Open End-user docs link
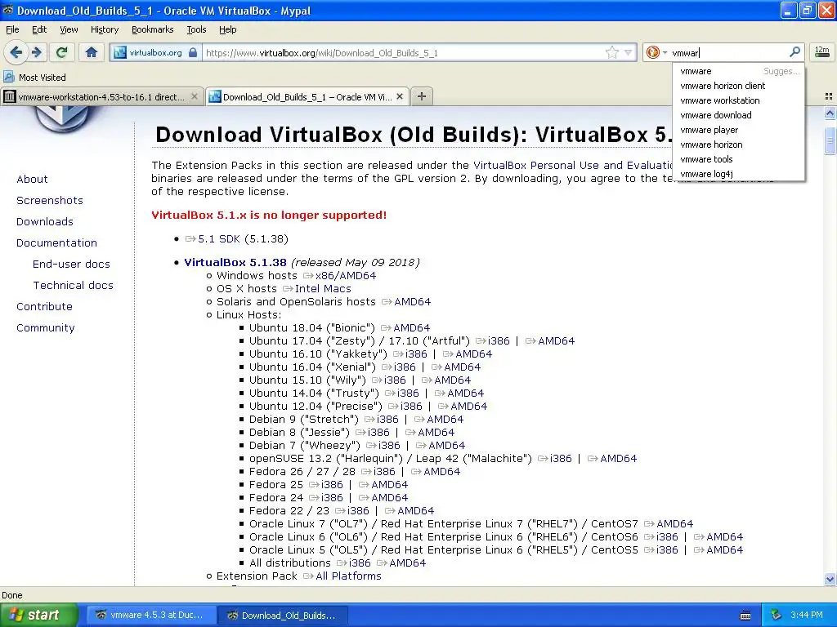 coord(71,265)
